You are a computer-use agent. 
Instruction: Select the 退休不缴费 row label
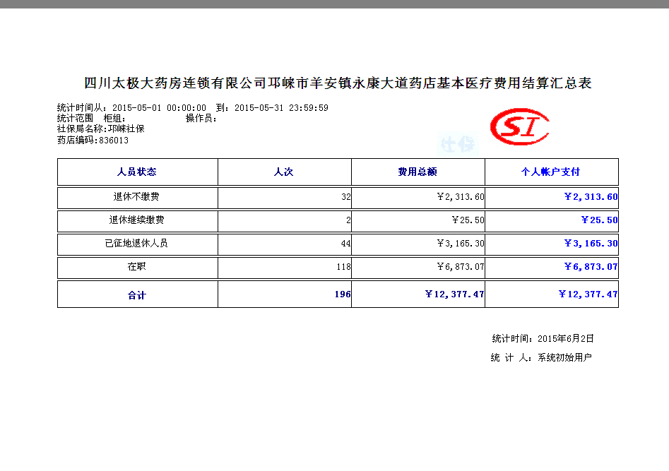(136, 197)
